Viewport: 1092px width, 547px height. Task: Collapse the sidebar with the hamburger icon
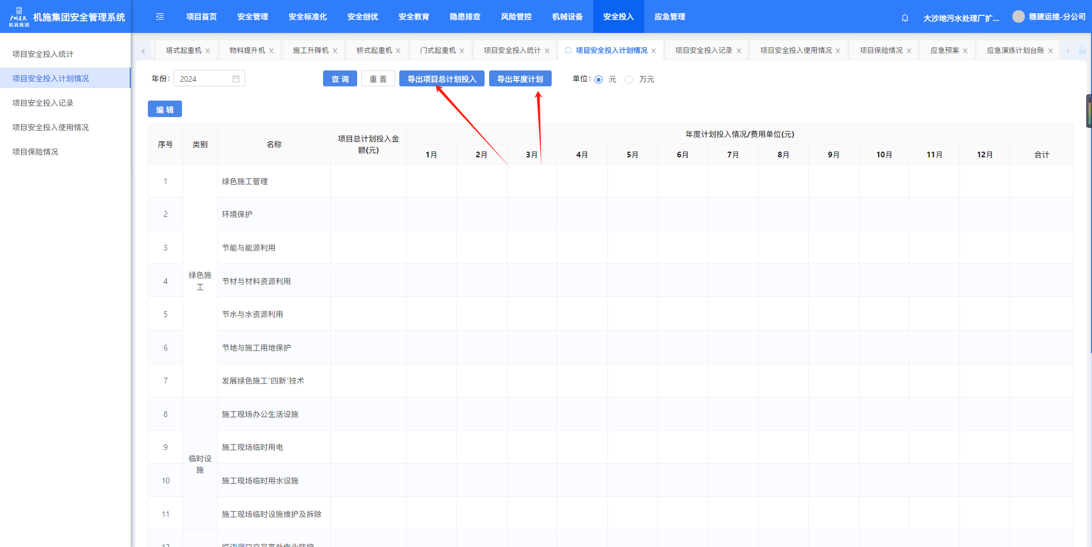pos(160,17)
